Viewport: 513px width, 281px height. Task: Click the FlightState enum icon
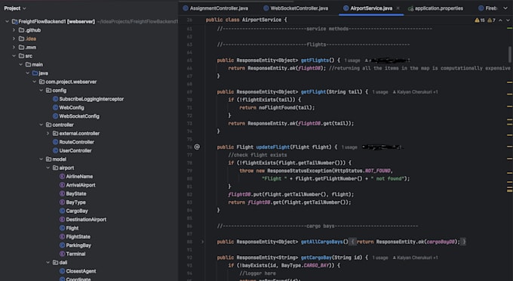(x=62, y=236)
